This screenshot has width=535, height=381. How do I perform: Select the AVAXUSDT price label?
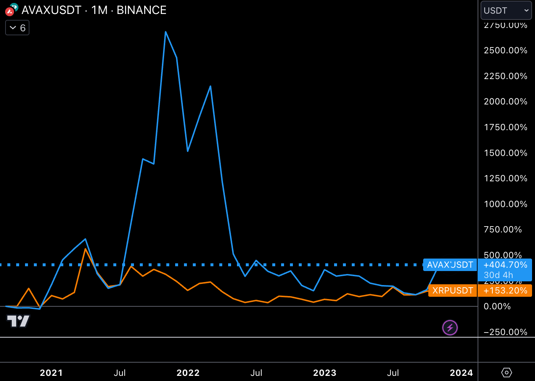(x=450, y=265)
